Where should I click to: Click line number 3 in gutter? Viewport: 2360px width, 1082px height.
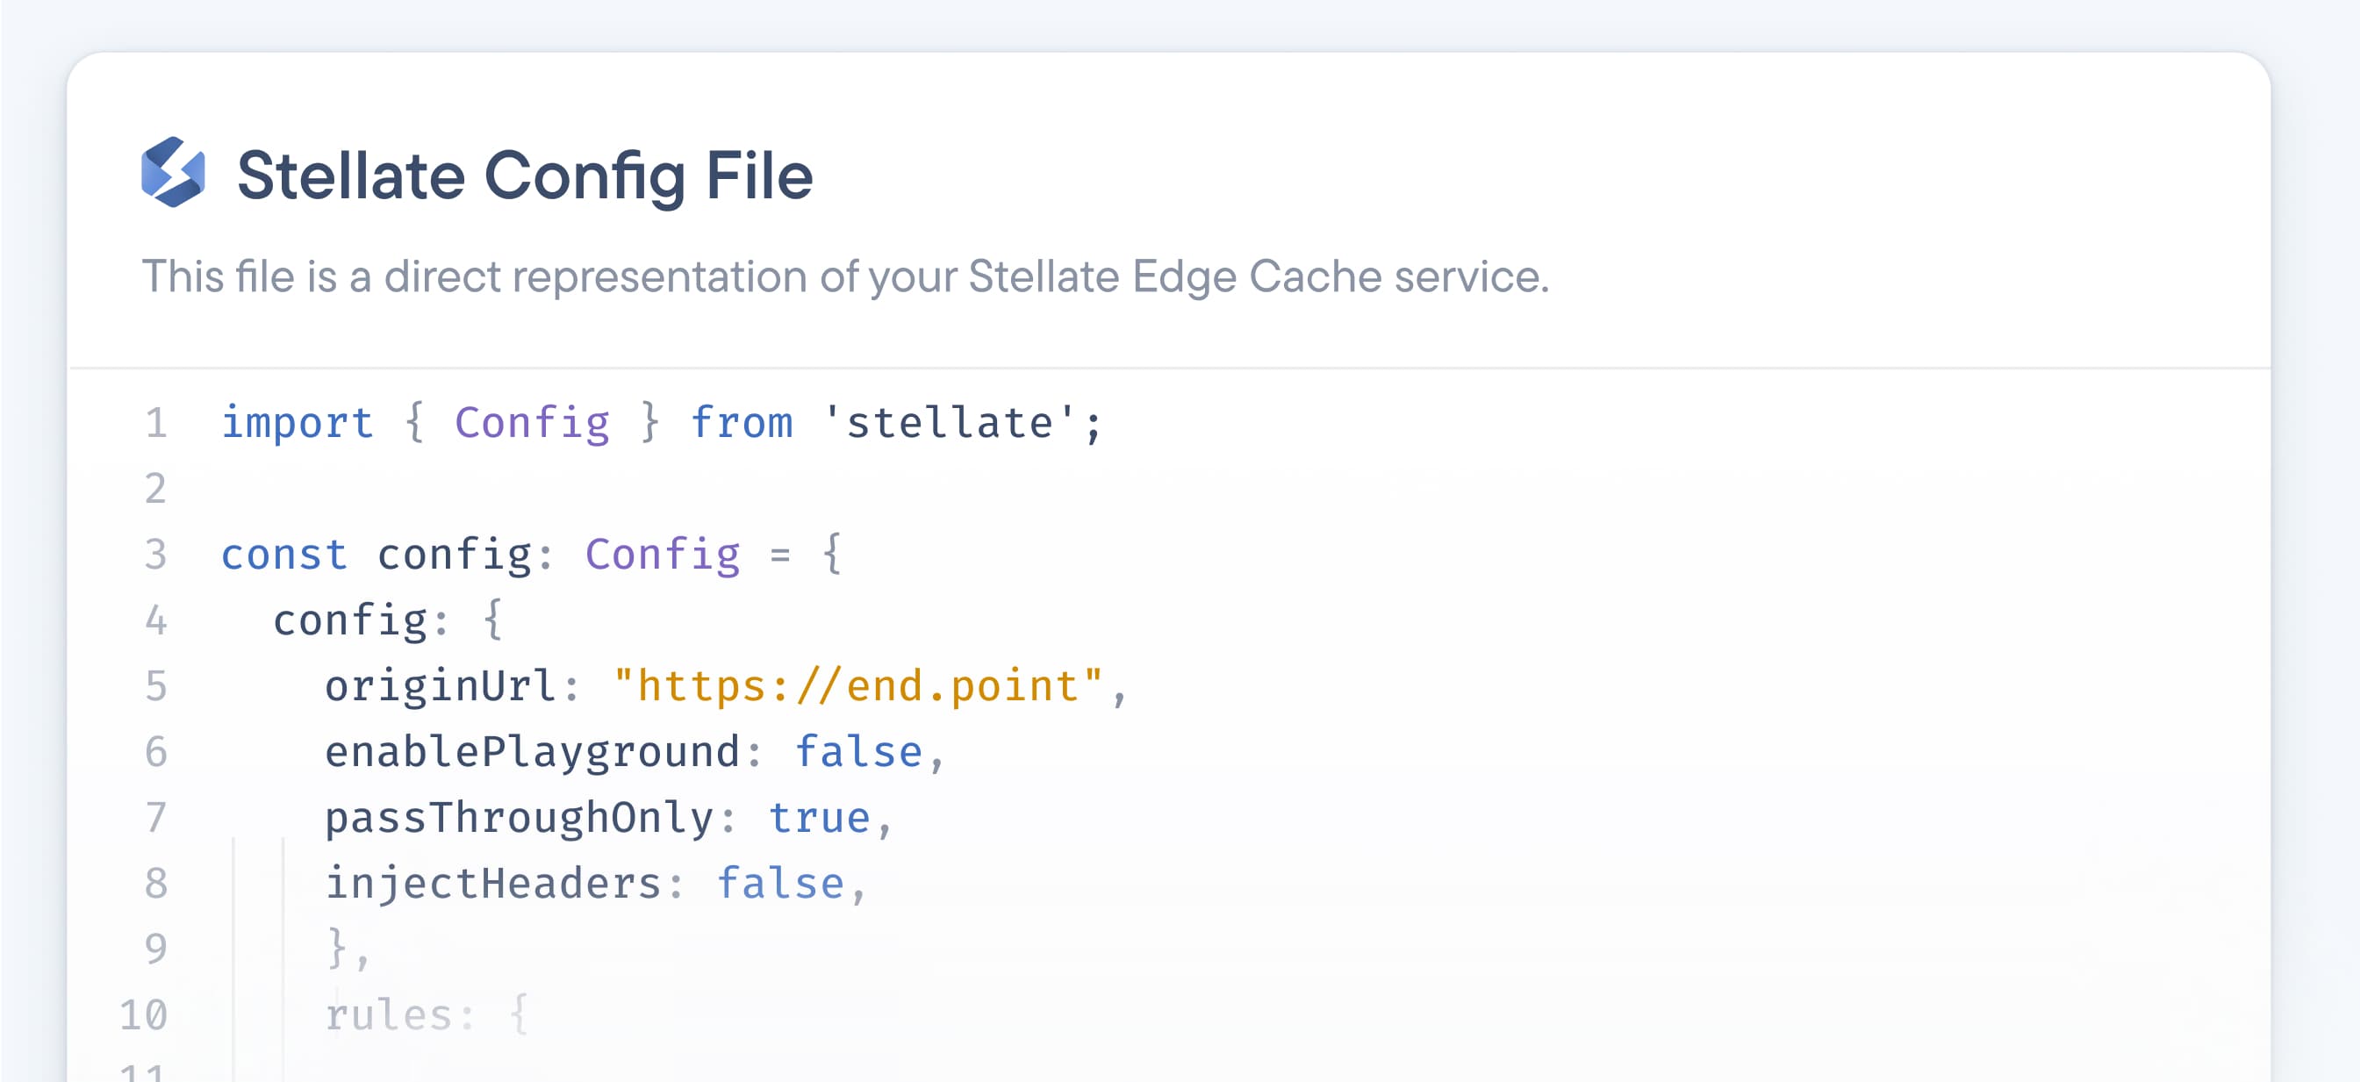155,555
